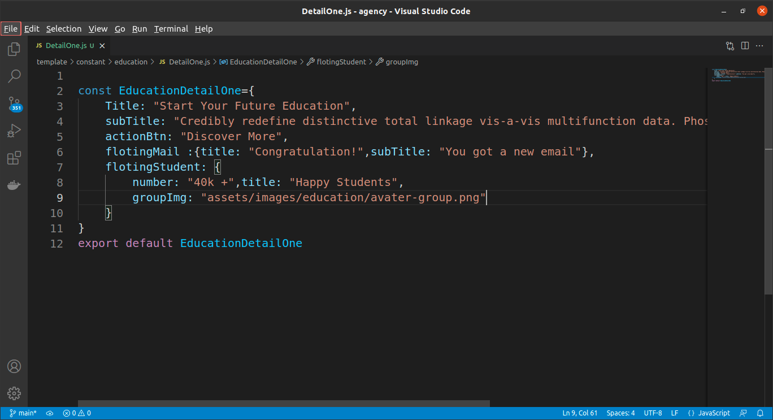Open the Run menu
This screenshot has width=773, height=420.
coord(140,29)
